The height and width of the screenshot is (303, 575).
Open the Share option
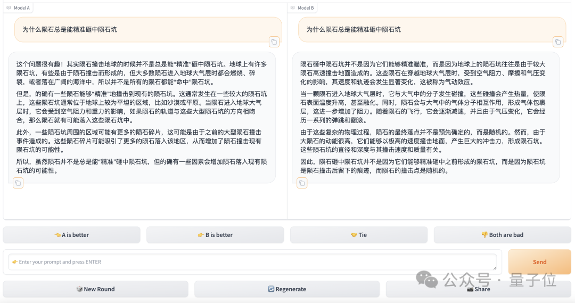tap(478, 289)
